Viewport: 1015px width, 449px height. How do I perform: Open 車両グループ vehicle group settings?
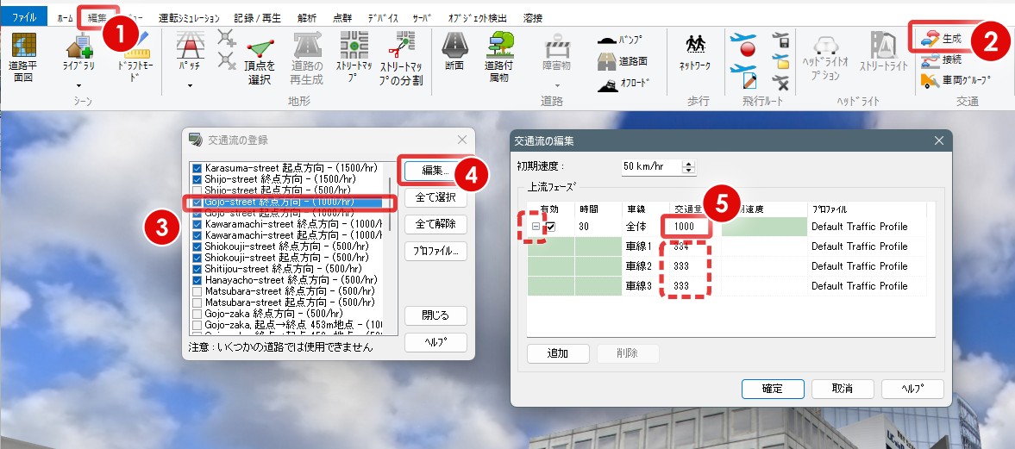click(x=955, y=81)
